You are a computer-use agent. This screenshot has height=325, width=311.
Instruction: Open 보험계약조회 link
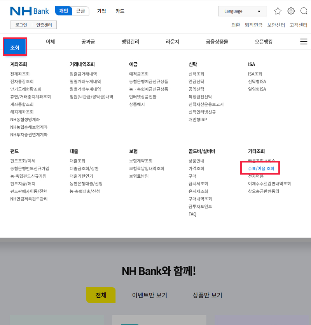pyautogui.click(x=141, y=161)
